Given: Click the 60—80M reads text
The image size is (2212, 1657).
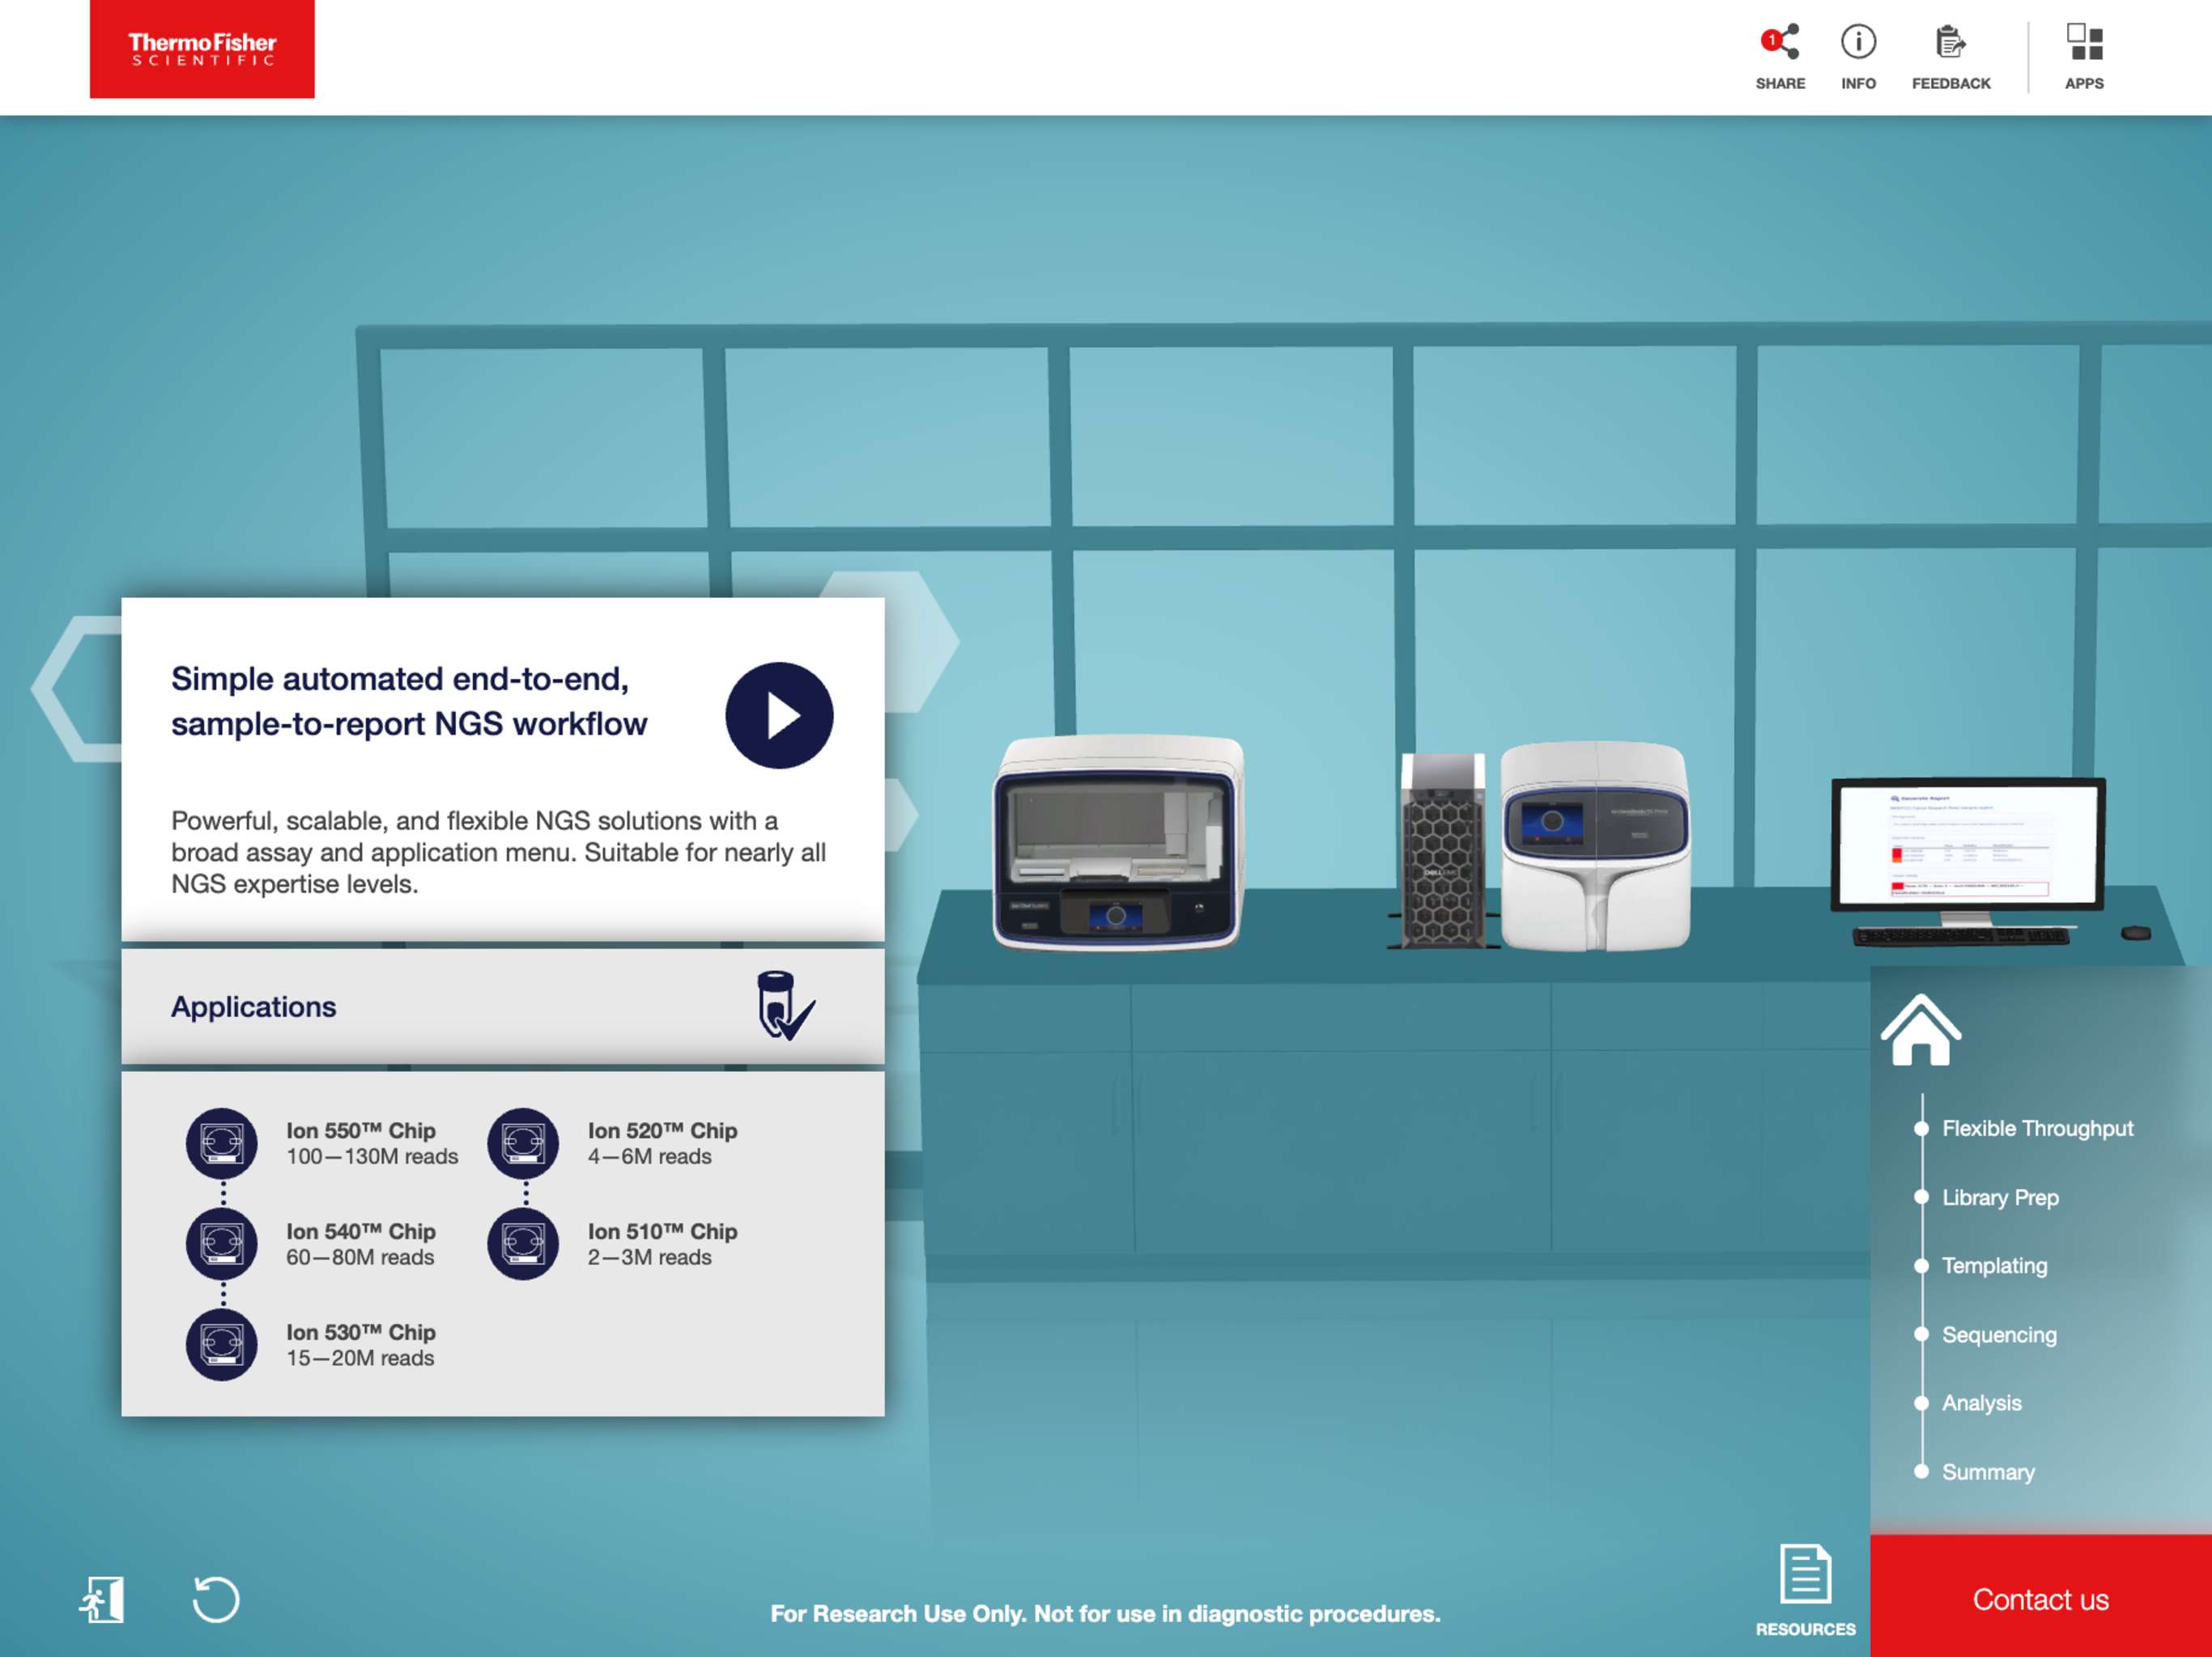Looking at the screenshot, I should [x=360, y=1257].
